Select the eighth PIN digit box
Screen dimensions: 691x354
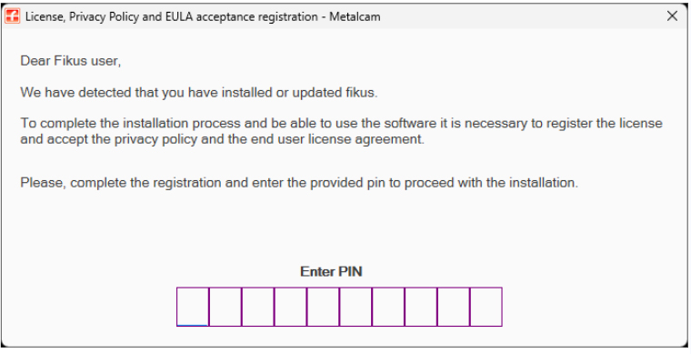pos(421,307)
